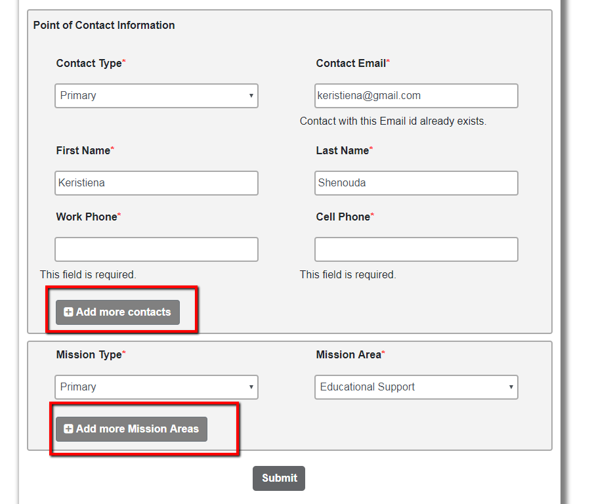Click 'This field is required.' under Cell Phone
The height and width of the screenshot is (504, 592).
click(348, 274)
